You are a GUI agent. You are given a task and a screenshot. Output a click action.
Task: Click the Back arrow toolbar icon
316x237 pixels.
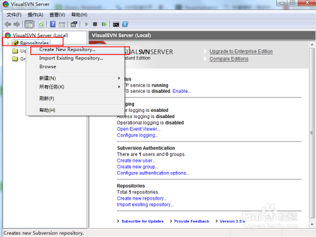click(x=8, y=25)
